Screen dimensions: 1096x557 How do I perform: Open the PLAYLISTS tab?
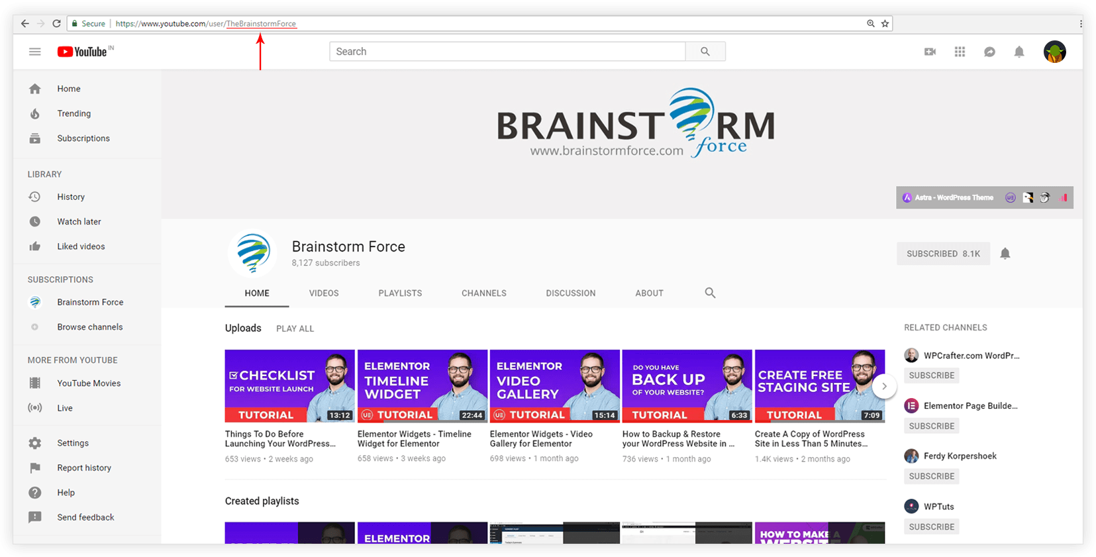pos(400,293)
